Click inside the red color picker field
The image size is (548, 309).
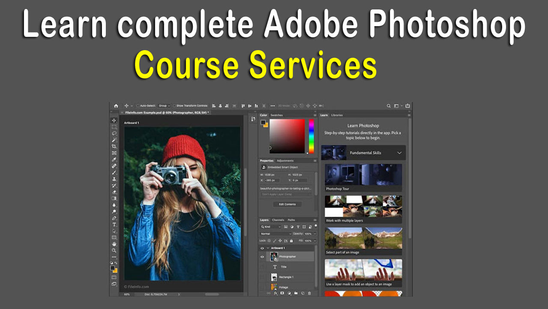pyautogui.click(x=287, y=136)
